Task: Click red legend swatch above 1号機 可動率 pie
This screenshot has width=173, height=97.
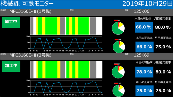Action: 116,21
